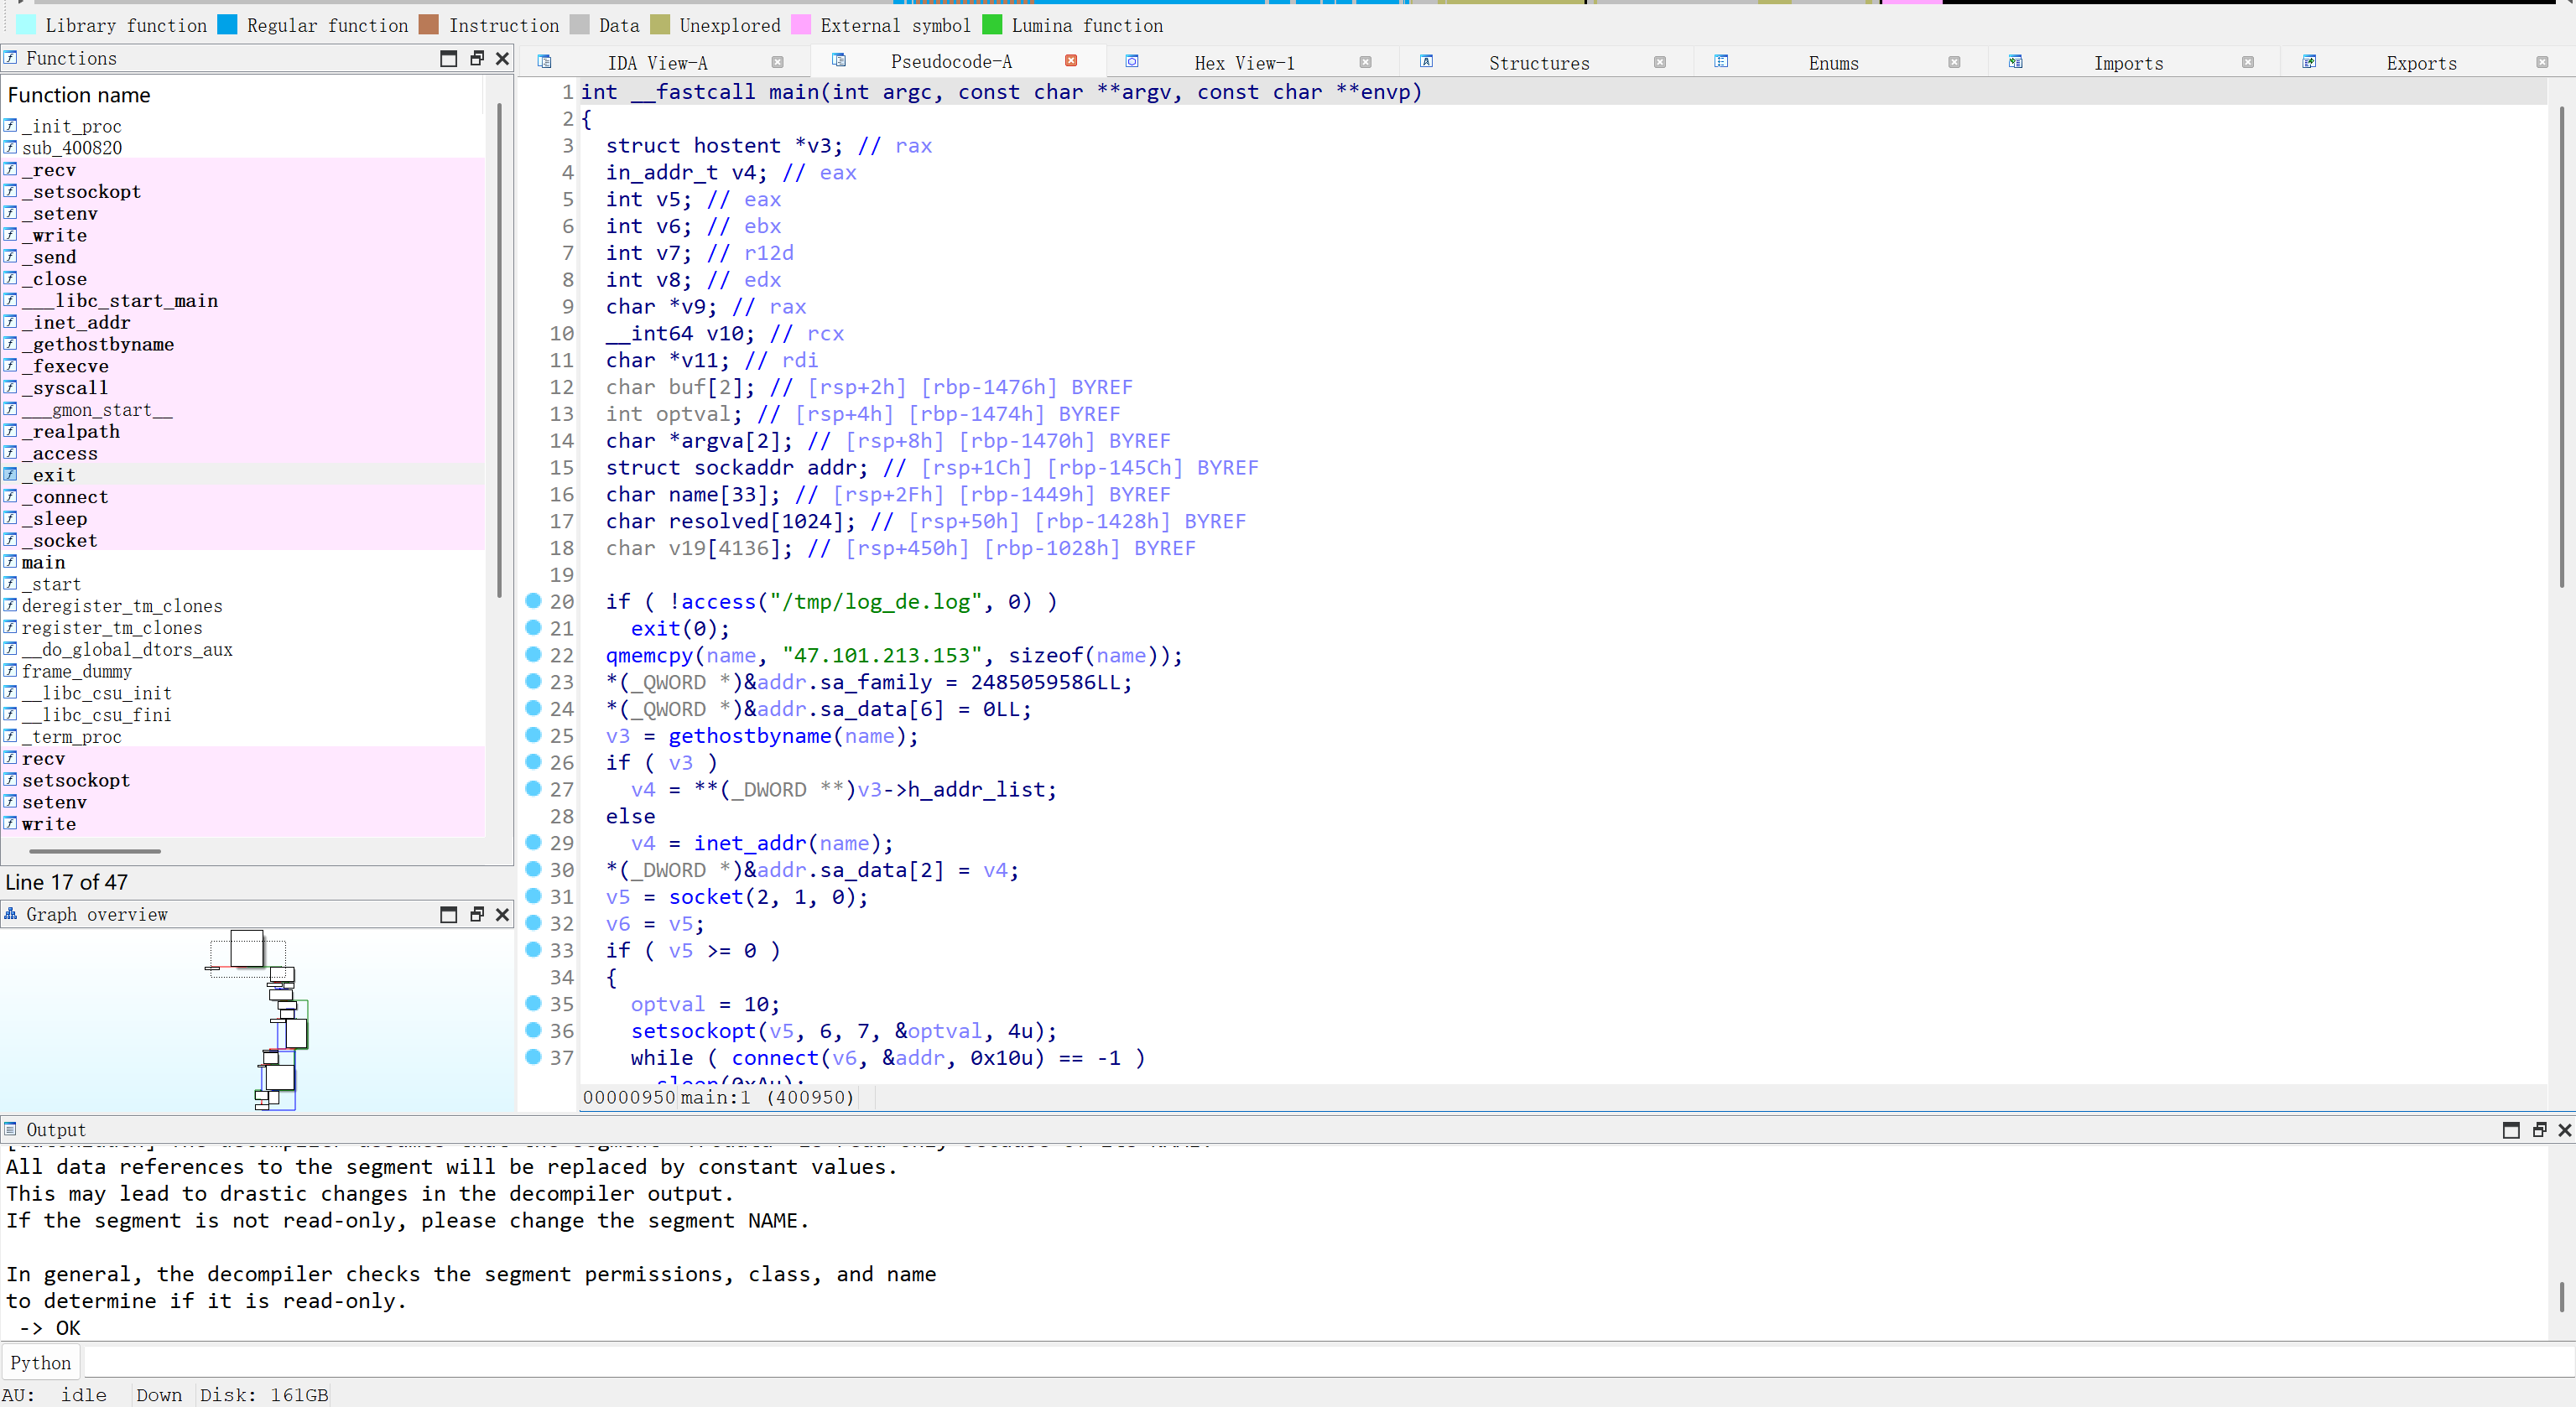Maximize the Output panel
This screenshot has height=1407, width=2576.
[2511, 1130]
